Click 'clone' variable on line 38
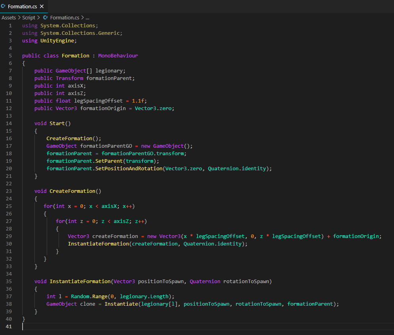Screen dimensions: 394x335 tap(88, 304)
